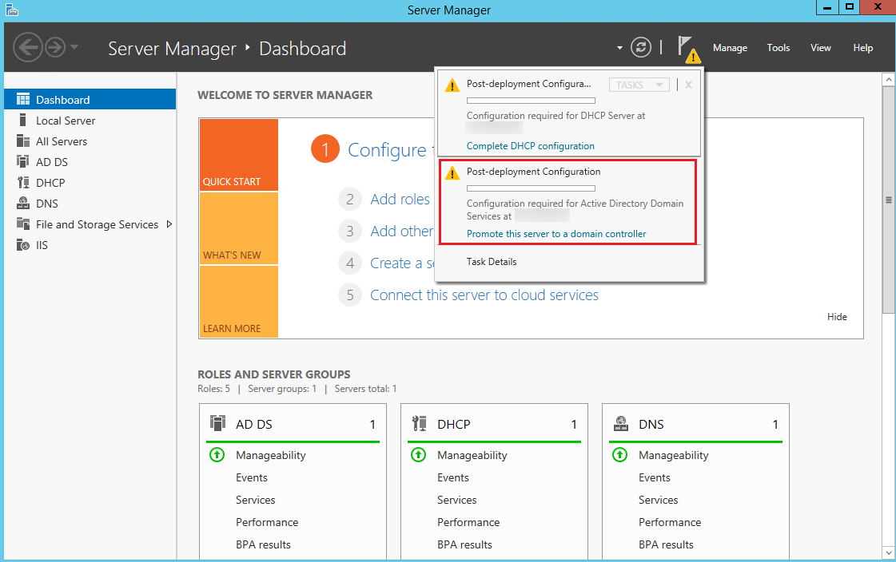Click DHCP Manageability status icon
This screenshot has width=896, height=562.
[x=418, y=455]
